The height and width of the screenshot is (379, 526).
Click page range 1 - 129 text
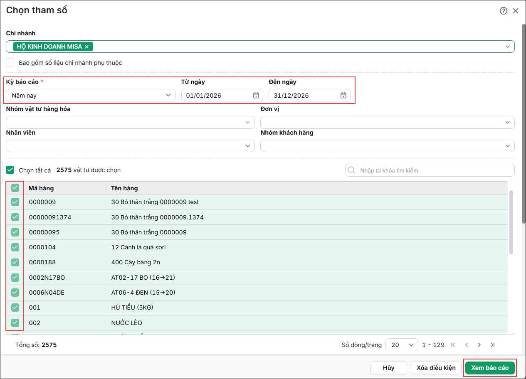pos(433,345)
